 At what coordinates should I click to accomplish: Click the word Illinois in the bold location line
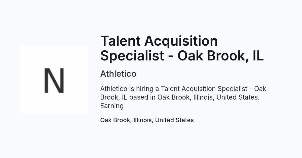click(143, 120)
